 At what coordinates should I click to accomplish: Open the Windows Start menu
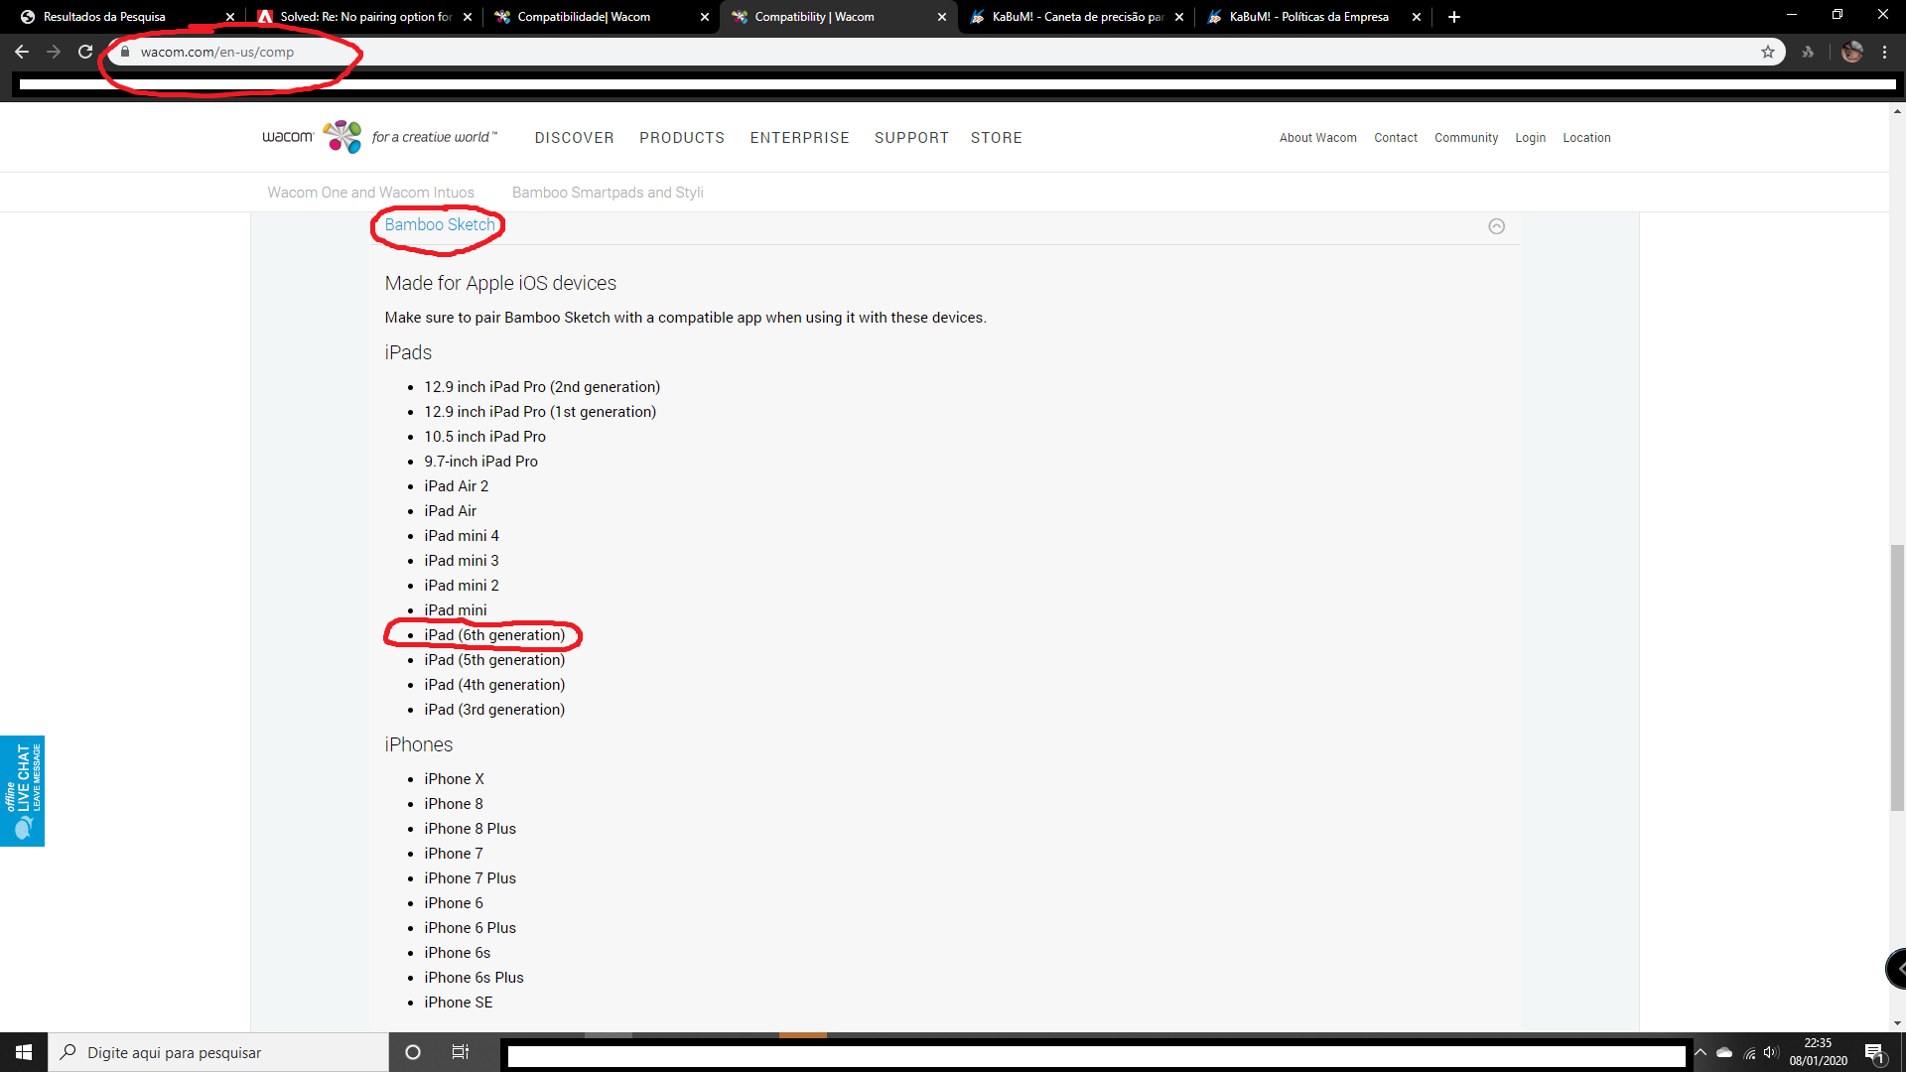tap(22, 1051)
